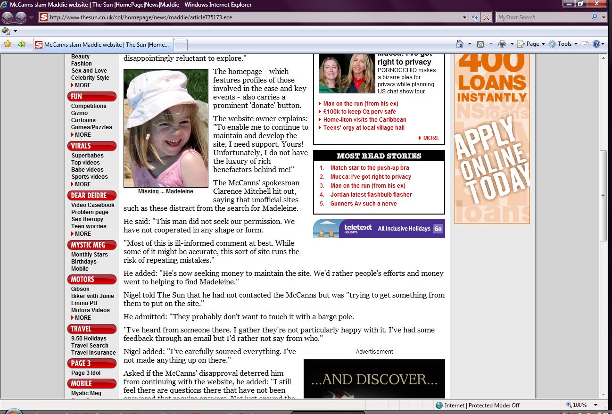612x414 pixels.
Task: Click the Add to Favorites icon
Action: tap(22, 44)
